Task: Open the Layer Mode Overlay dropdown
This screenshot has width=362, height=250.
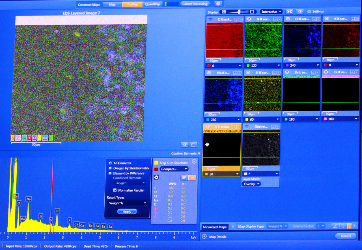Action: click(x=251, y=184)
